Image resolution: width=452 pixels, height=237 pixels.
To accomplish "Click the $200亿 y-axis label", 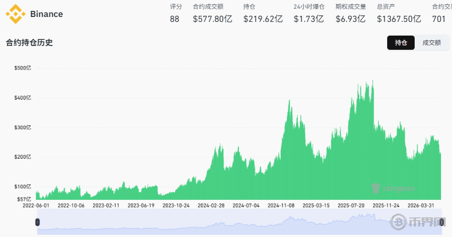I will (x=23, y=157).
